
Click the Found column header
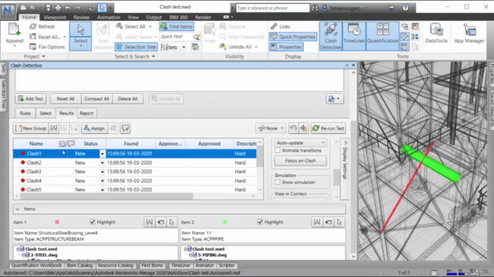coord(130,144)
